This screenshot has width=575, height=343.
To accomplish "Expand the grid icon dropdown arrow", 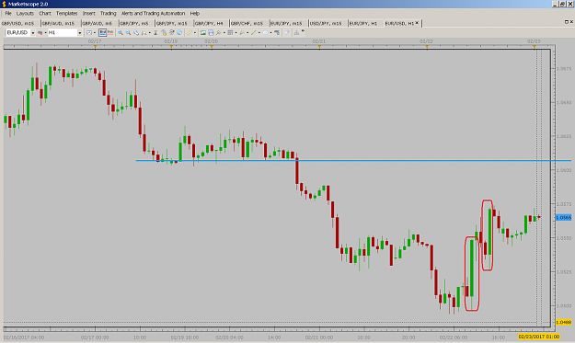I will [236, 32].
